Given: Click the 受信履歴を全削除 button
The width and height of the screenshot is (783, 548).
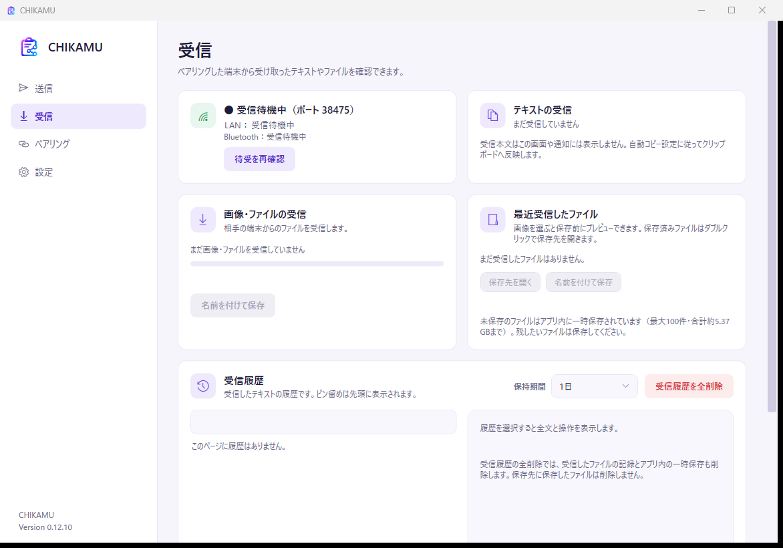Looking at the screenshot, I should click(689, 386).
